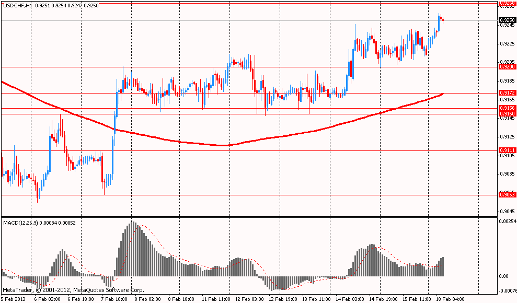Click the 8 Feb 18:00 time label
517x303 pixels.
point(181,299)
